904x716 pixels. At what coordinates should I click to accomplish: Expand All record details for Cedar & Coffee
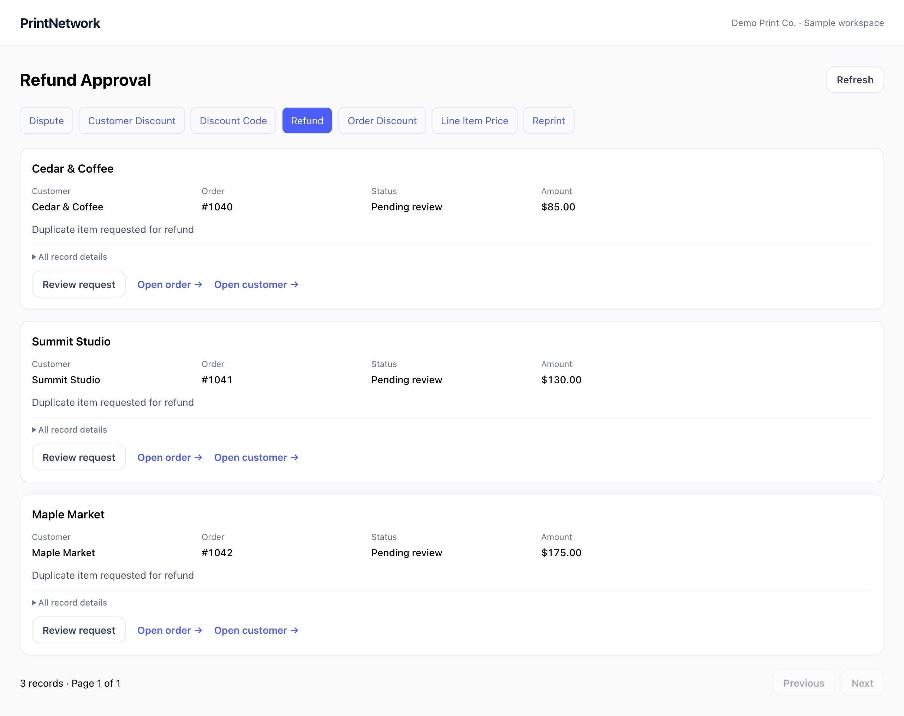click(x=70, y=257)
